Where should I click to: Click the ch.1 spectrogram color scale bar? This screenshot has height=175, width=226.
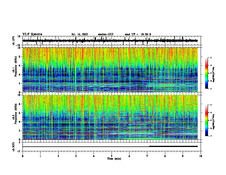tap(206, 73)
